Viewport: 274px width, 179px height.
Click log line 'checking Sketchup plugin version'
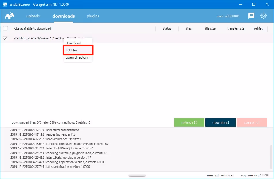pyautogui.click(x=58, y=153)
